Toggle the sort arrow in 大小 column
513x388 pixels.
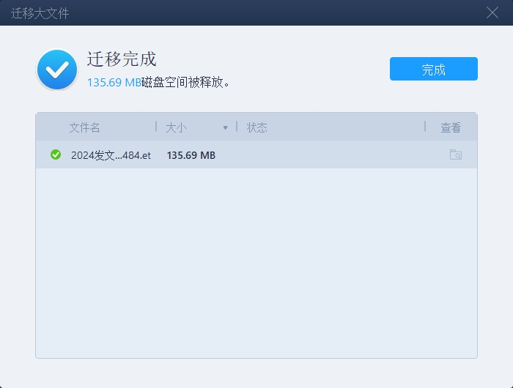(x=226, y=128)
